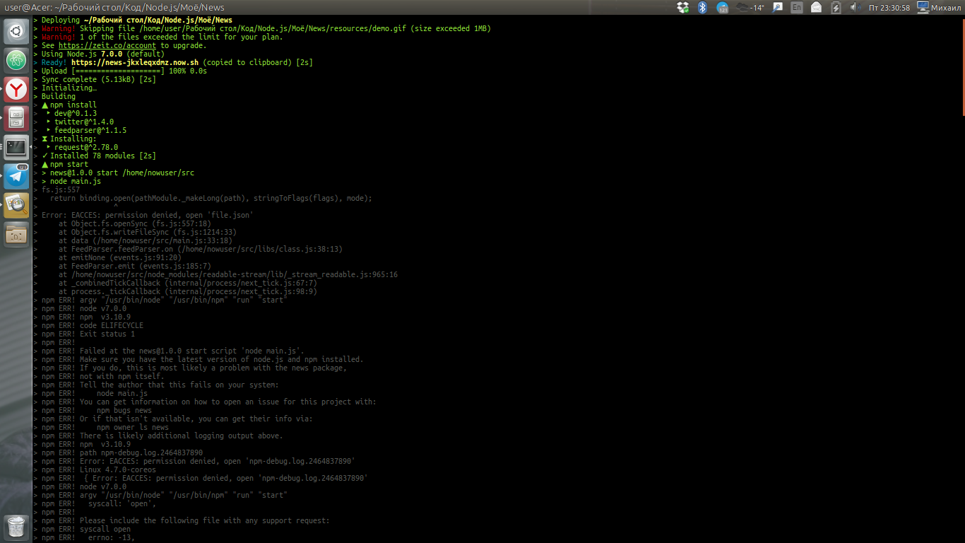Image resolution: width=965 pixels, height=543 pixels.
Task: Click the 'feedparser@^1.1.5' dependency
Action: pos(90,130)
